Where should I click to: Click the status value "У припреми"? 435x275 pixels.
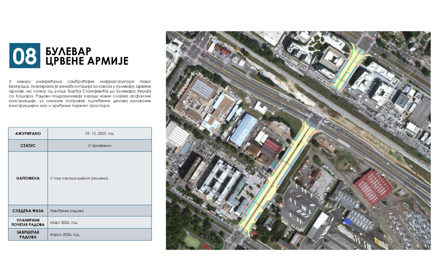[100, 145]
